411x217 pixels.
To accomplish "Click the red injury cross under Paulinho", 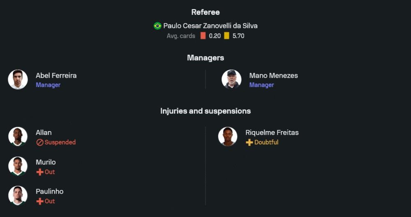I will [40, 201].
